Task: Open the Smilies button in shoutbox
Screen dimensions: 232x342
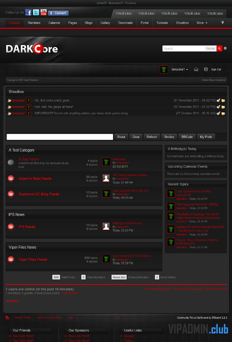Action: coord(169,137)
